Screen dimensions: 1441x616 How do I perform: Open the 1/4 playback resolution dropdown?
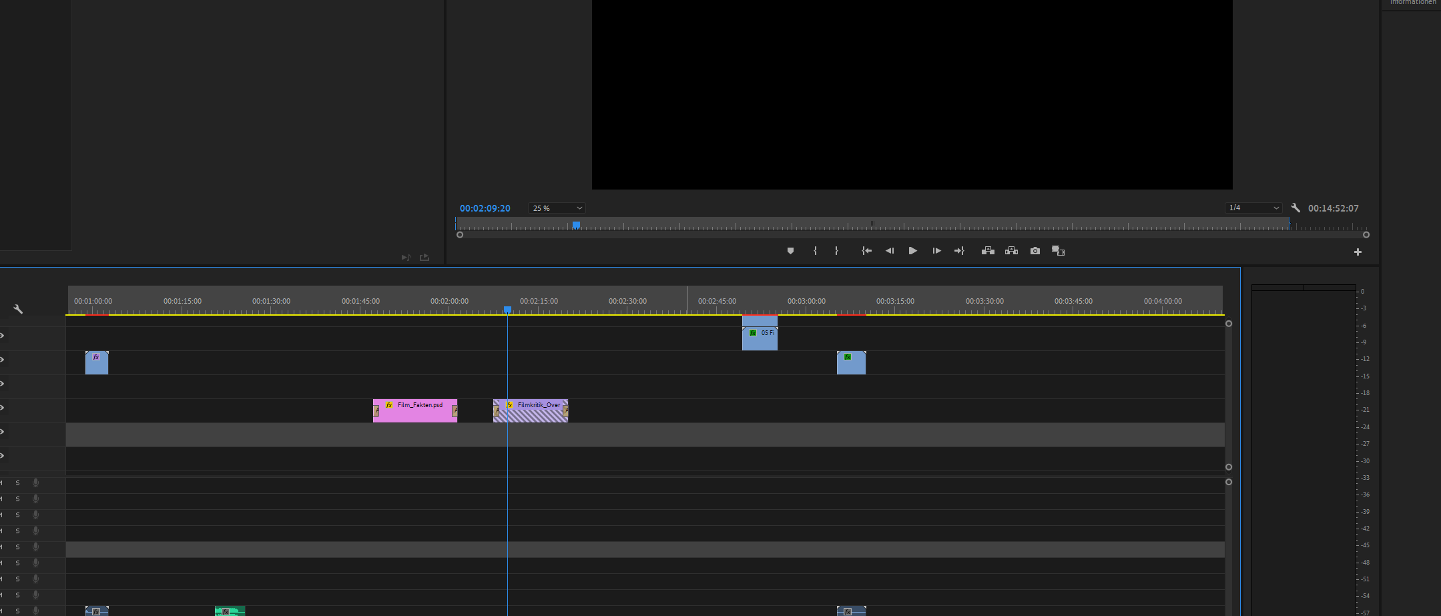click(x=1253, y=208)
